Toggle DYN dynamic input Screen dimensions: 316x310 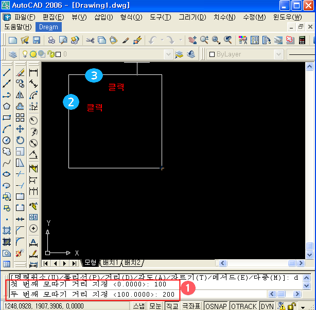pyautogui.click(x=267, y=306)
